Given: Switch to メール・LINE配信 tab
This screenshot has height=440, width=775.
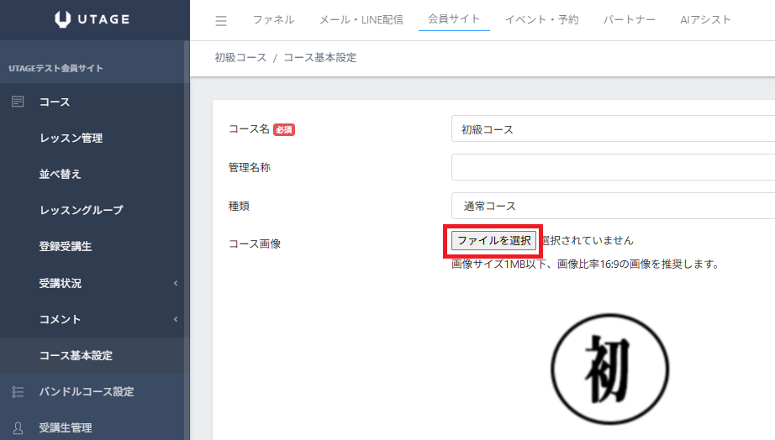Looking at the screenshot, I should pos(361,19).
